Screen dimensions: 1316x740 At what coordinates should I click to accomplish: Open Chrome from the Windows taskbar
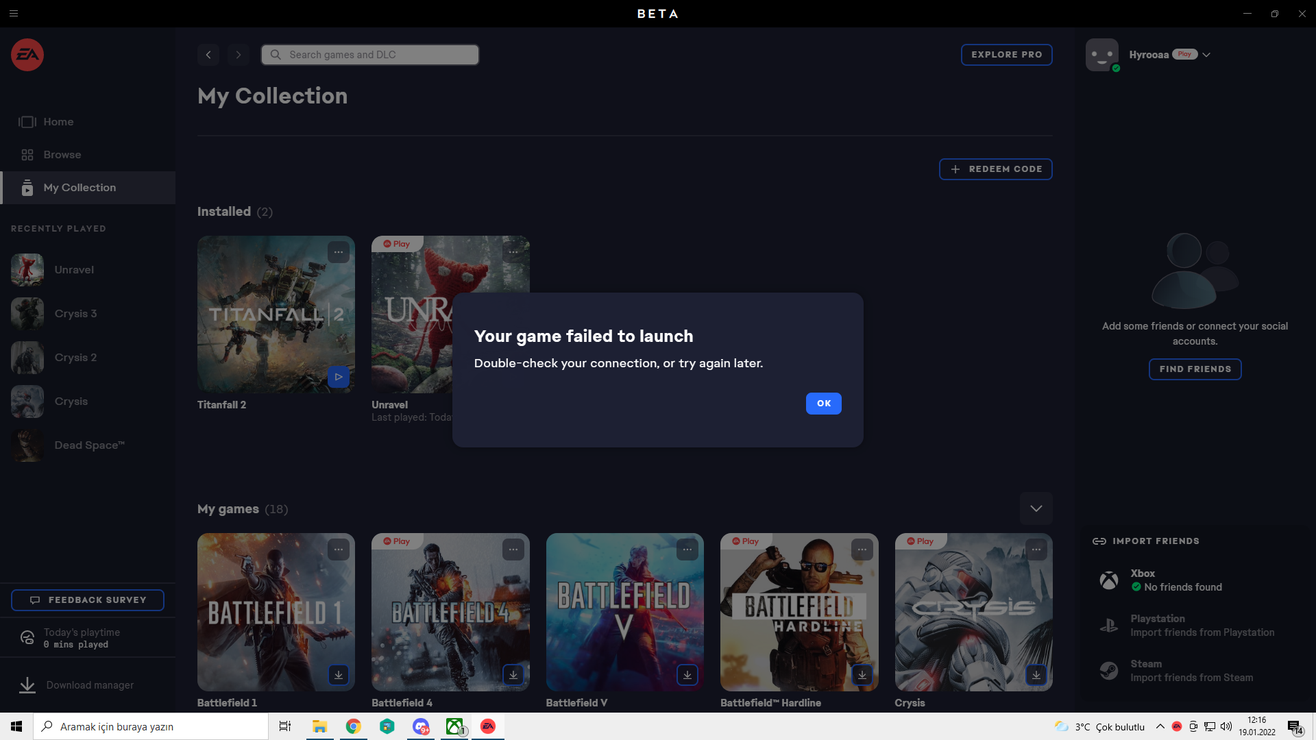click(354, 726)
